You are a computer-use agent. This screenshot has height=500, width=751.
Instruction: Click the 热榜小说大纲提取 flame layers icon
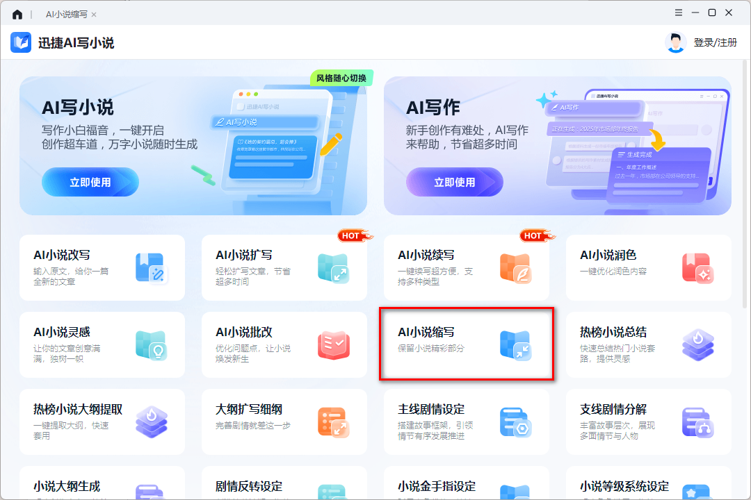(x=152, y=422)
